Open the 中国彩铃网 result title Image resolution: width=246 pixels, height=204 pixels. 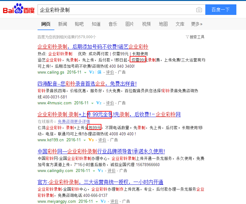101,152
